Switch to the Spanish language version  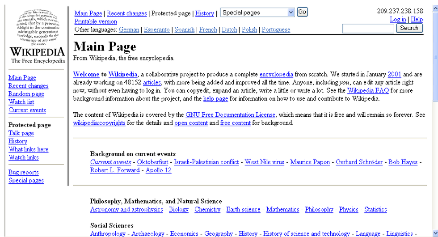tap(184, 30)
